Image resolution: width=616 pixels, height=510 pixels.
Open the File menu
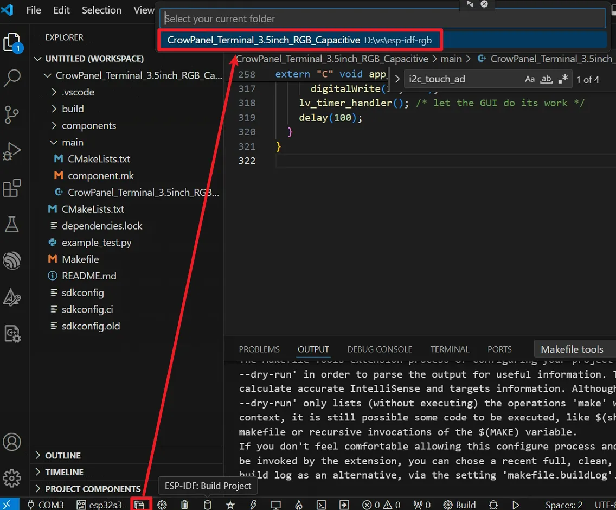34,10
